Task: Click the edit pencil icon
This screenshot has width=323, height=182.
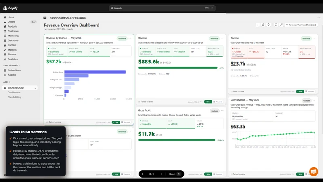Action: point(281,25)
